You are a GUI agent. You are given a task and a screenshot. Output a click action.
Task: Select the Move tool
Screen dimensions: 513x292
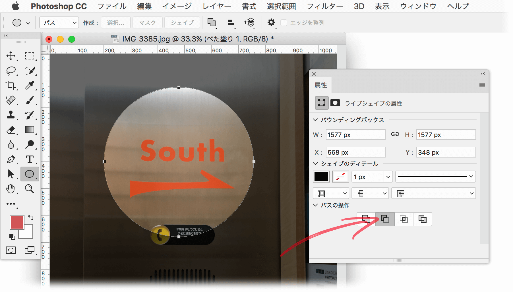click(11, 55)
